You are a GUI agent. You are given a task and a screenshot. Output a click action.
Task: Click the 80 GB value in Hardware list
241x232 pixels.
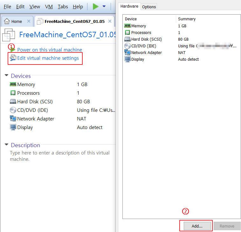[183, 39]
